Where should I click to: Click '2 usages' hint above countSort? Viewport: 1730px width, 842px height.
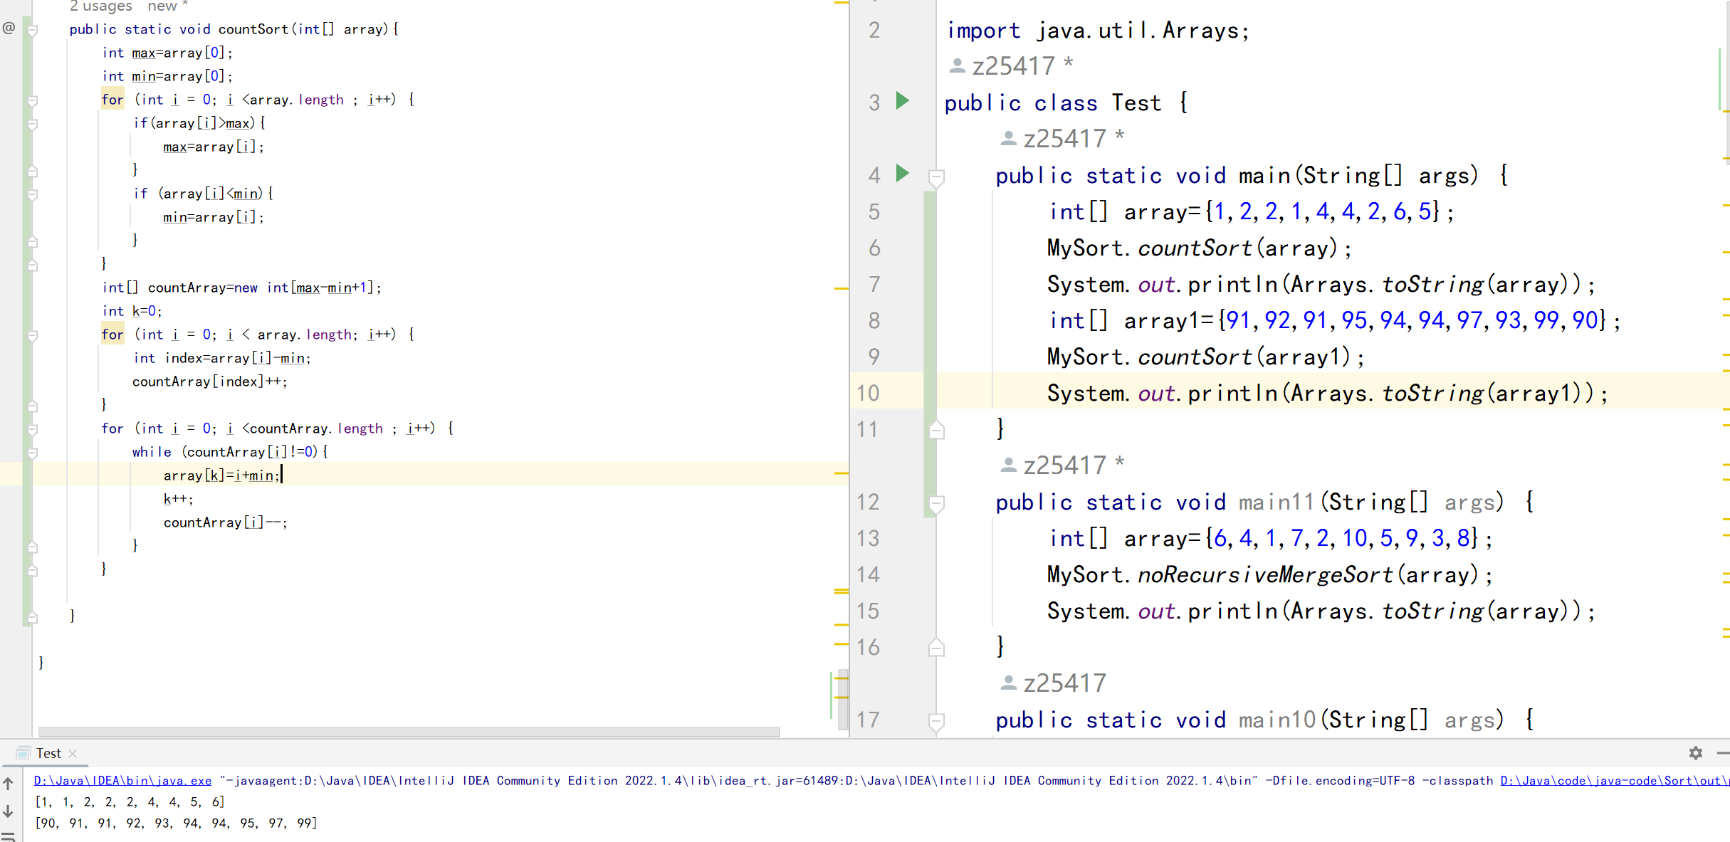coord(100,6)
